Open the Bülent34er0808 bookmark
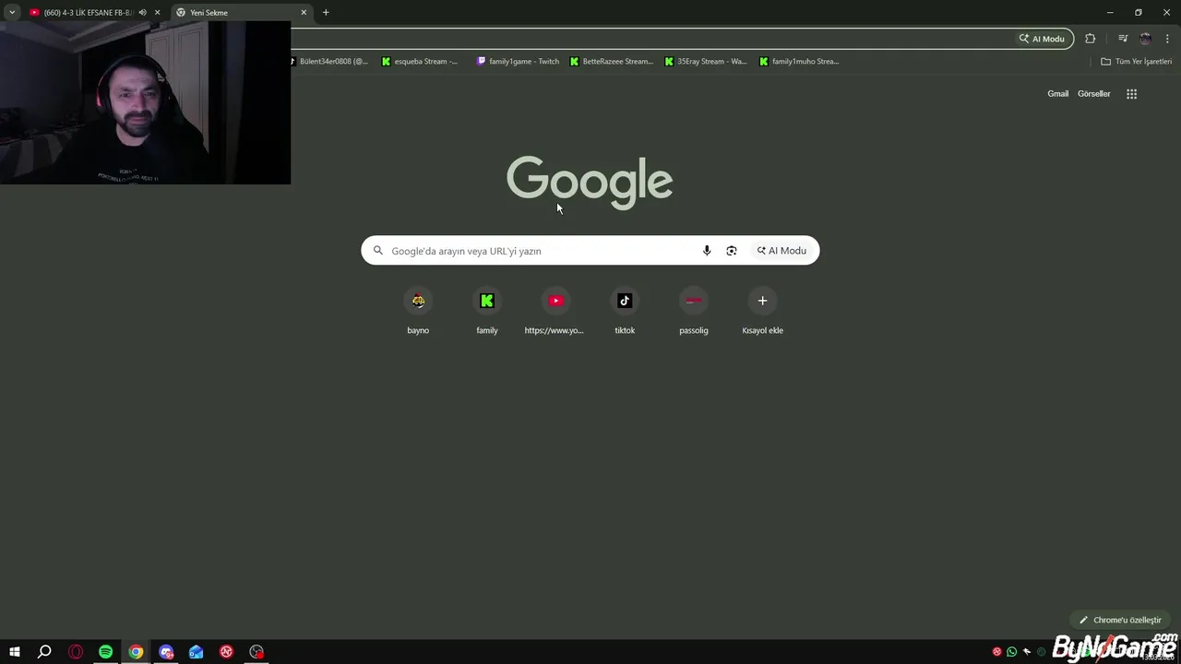 [329, 62]
